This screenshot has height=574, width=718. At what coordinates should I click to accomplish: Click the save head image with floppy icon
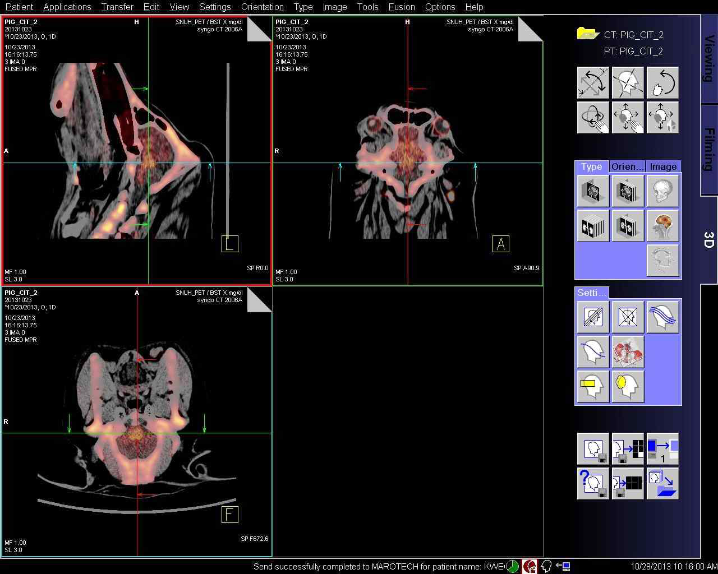593,449
